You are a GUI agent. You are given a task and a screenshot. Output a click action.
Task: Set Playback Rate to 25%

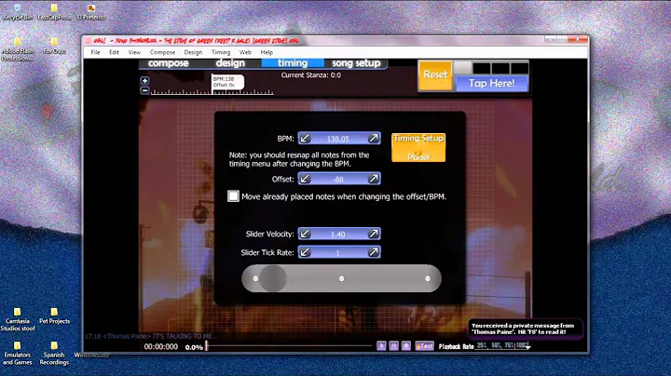(x=482, y=345)
